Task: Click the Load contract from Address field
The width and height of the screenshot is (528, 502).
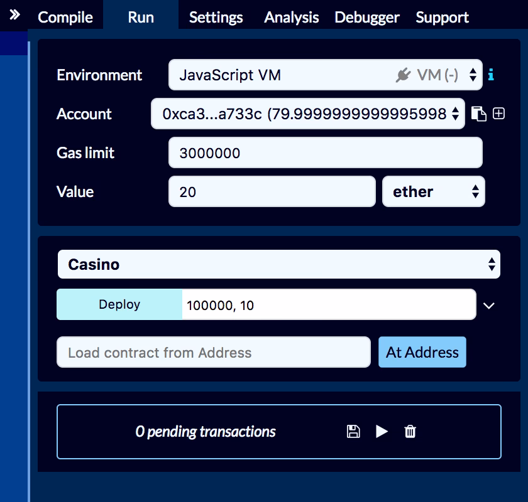Action: 214,352
